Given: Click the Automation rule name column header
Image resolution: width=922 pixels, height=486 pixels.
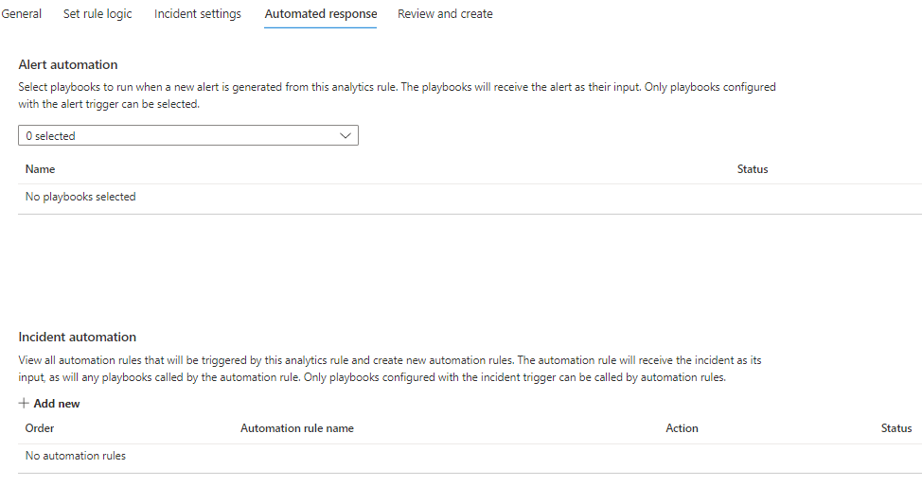Looking at the screenshot, I should [x=297, y=428].
